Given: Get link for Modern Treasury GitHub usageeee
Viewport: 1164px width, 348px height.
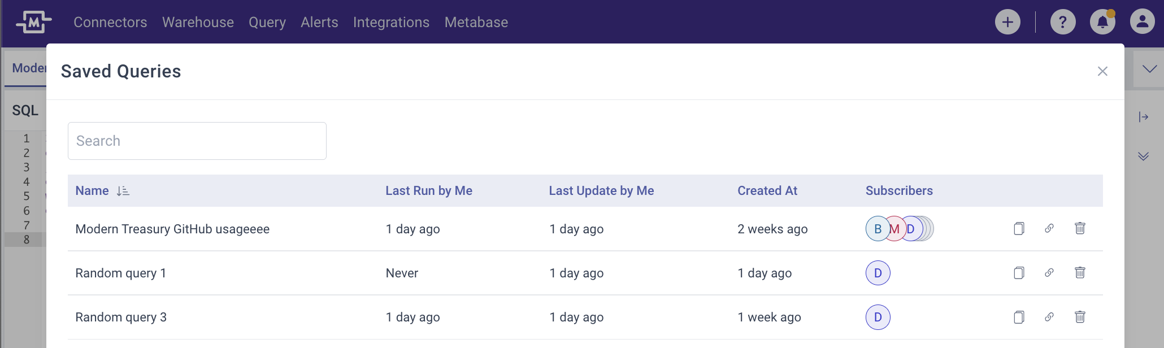Looking at the screenshot, I should (x=1049, y=228).
